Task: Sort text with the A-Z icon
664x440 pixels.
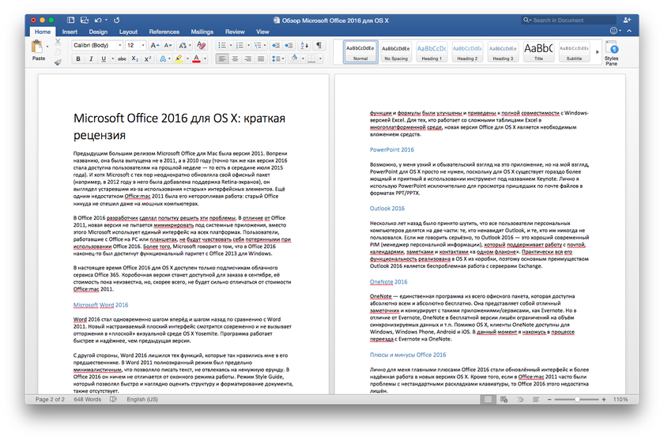Action: (304, 45)
